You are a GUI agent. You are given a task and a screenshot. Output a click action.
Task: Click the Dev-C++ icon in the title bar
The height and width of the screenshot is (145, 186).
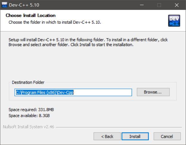pyautogui.click(x=4, y=5)
